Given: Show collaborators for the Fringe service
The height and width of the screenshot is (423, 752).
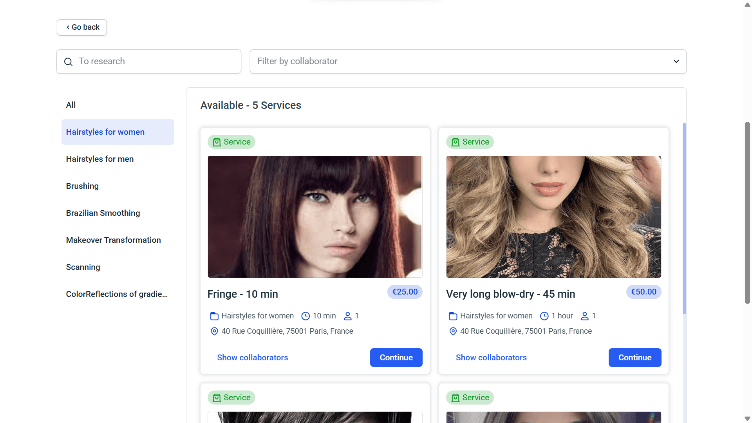Looking at the screenshot, I should [252, 358].
